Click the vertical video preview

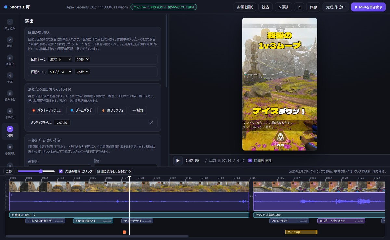(x=279, y=84)
